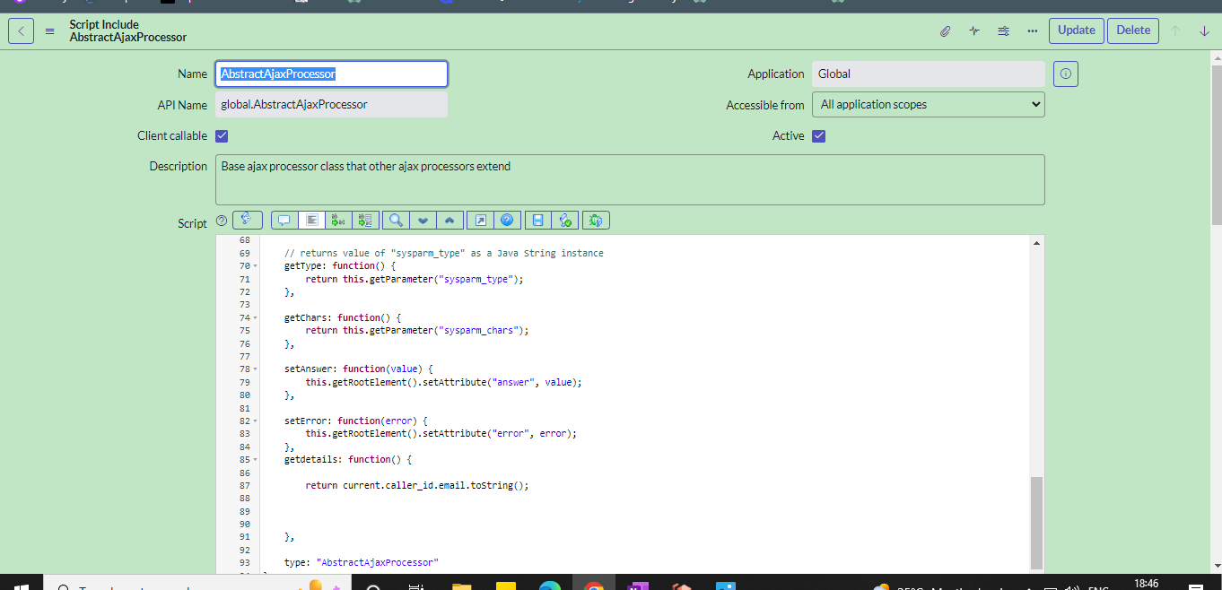This screenshot has height=590, width=1222.
Task: Click the "Script Include" header title text
Action: [x=104, y=24]
